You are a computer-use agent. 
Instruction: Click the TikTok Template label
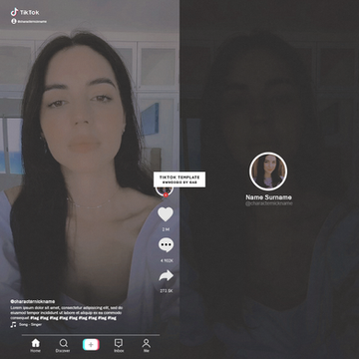click(x=179, y=179)
